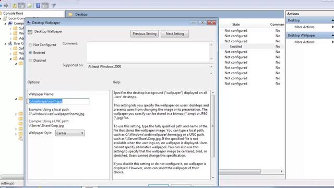Toggle the Show/Hide Console Tree toolbar icon
Viewport: 334px width, 188px height.
point(21,6)
